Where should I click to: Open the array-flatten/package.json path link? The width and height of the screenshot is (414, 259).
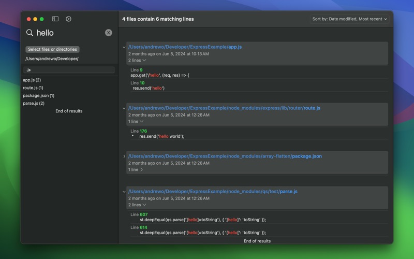[x=225, y=156]
